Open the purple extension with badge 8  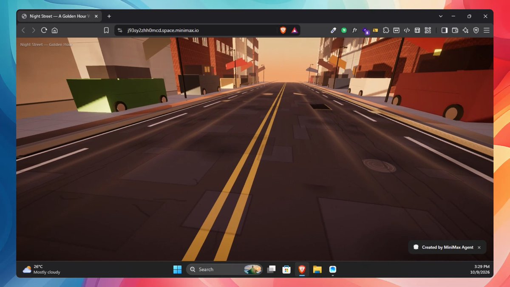pos(365,31)
